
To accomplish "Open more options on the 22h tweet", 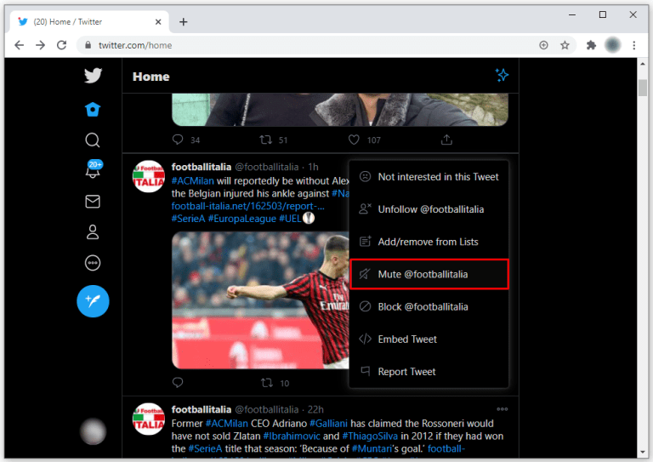I will [x=503, y=409].
